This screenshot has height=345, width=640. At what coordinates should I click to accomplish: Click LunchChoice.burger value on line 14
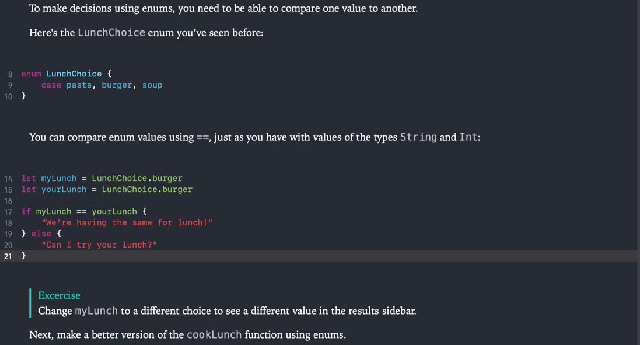(137, 179)
